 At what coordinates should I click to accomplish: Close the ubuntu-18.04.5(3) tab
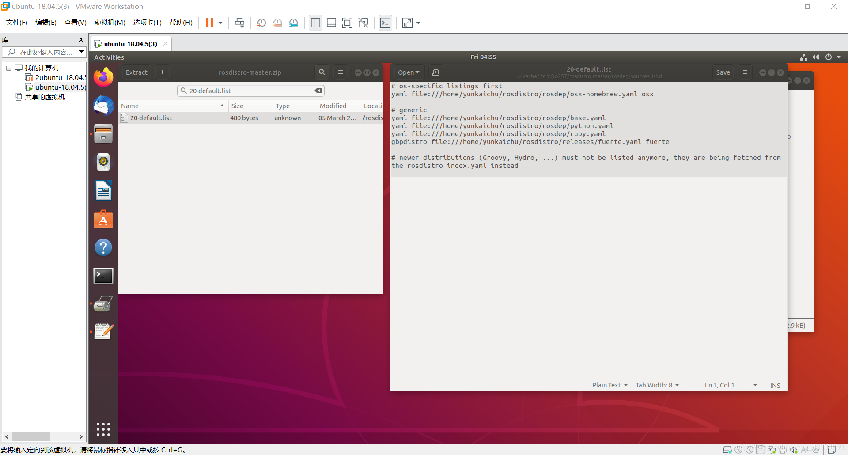(x=165, y=44)
